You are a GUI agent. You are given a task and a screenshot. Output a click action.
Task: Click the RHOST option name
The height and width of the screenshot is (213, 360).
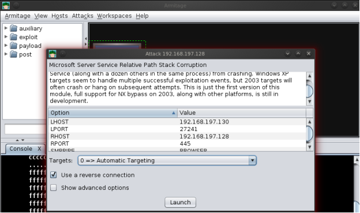(60, 136)
